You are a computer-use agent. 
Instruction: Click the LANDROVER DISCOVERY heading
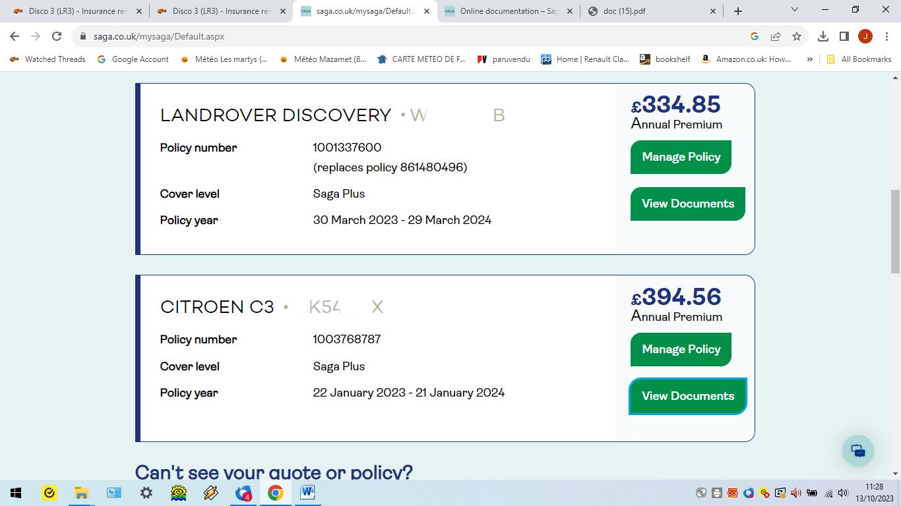(x=276, y=115)
